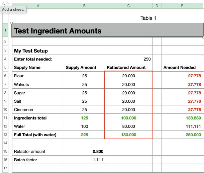Select the Refactored Amount header cell

[x=128, y=68]
